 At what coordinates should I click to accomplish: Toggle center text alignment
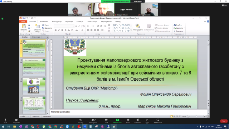[x=92, y=30]
